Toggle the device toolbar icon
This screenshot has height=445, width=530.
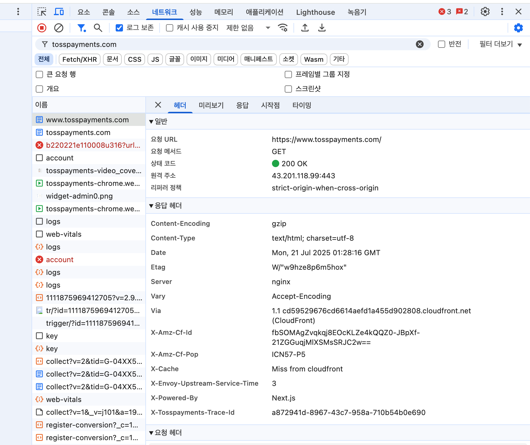pyautogui.click(x=59, y=12)
